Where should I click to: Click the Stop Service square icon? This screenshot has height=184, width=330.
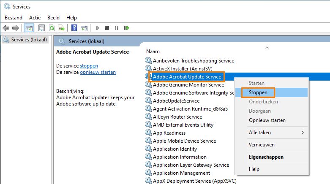[x=107, y=28]
